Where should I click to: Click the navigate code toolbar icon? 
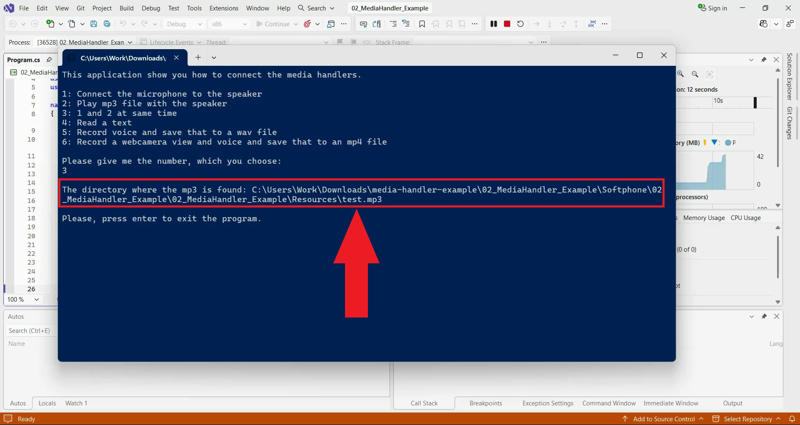(x=377, y=24)
